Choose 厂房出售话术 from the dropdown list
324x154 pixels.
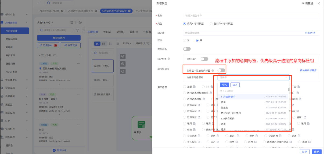coord(253,97)
